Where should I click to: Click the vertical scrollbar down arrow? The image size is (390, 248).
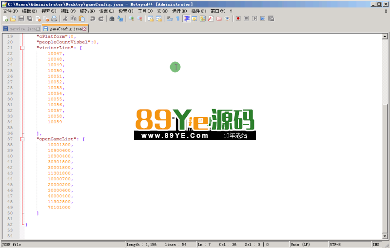[386, 237]
